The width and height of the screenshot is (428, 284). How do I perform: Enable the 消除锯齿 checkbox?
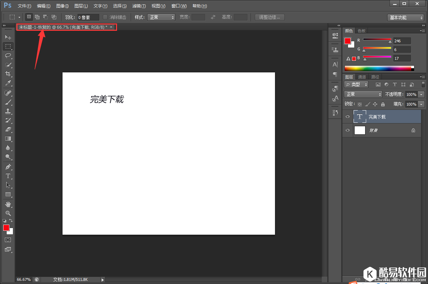pyautogui.click(x=105, y=17)
